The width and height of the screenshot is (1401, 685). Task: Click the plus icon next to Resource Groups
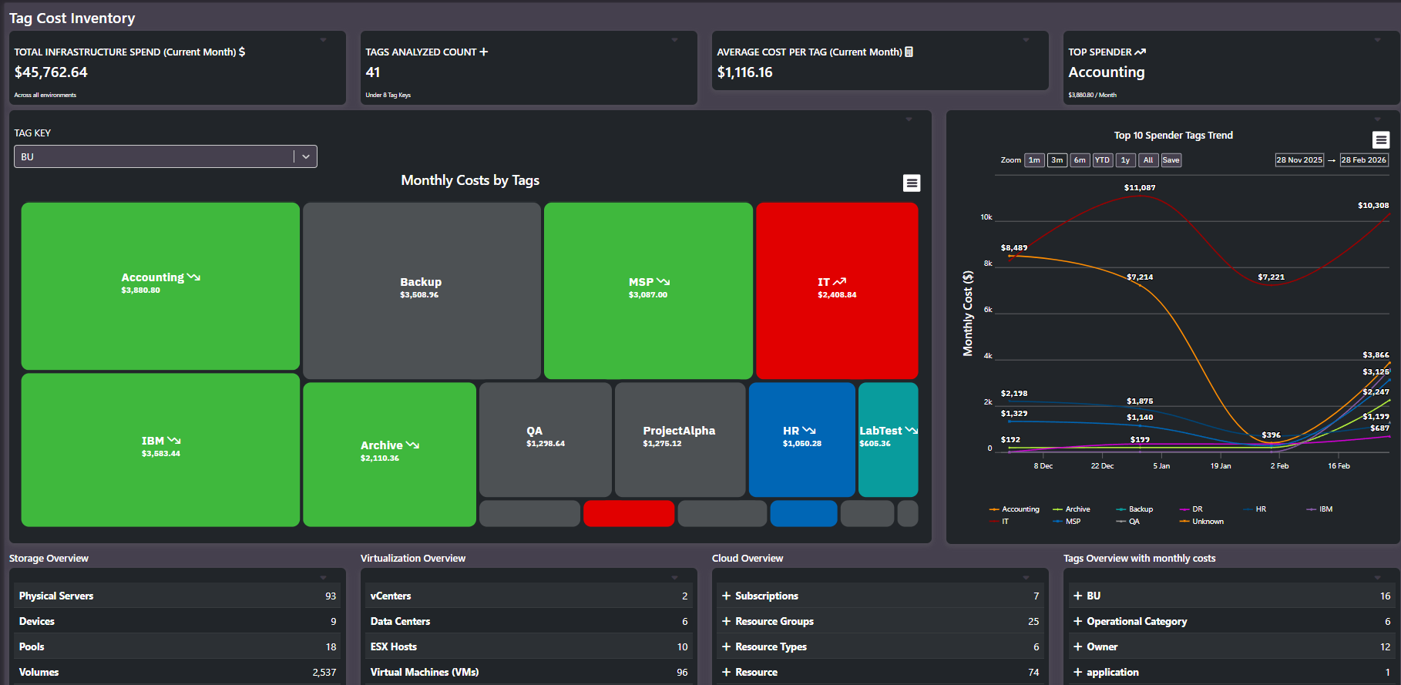point(726,621)
